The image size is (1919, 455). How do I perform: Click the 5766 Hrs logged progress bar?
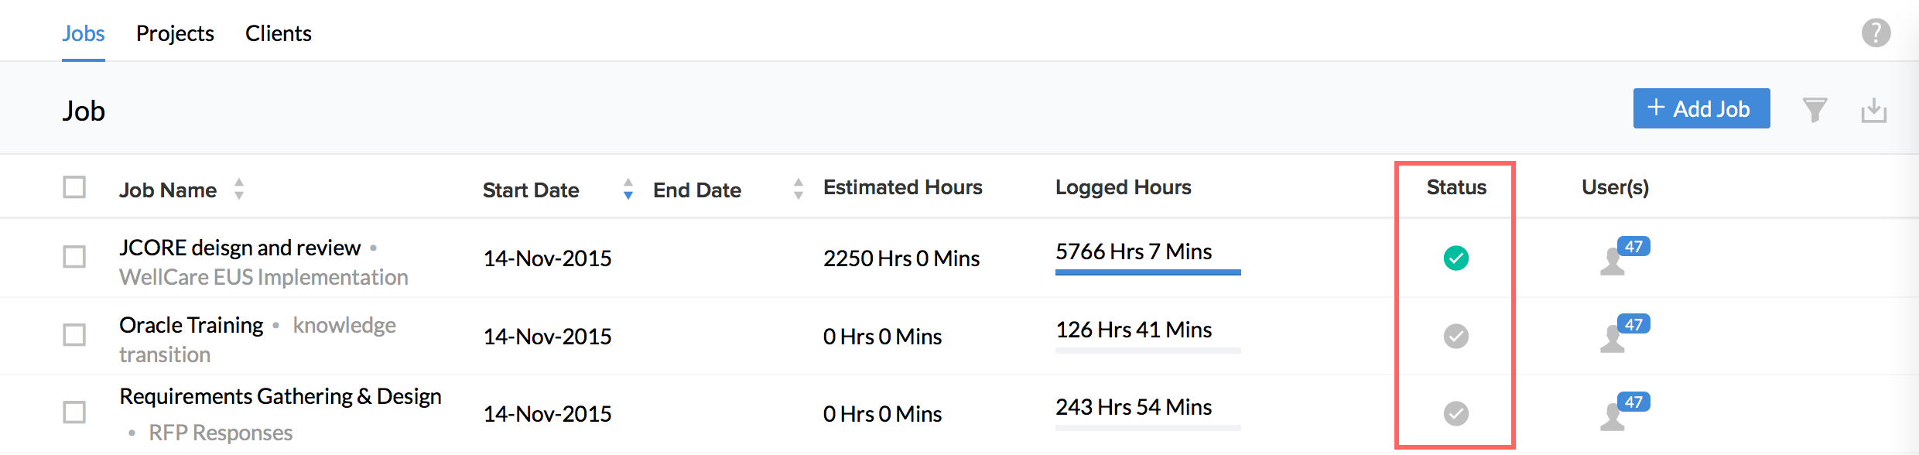point(1148,272)
